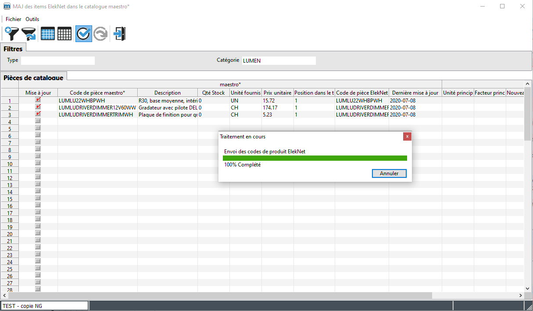
Task: Click the Position dans le t column header
Action: (x=314, y=93)
